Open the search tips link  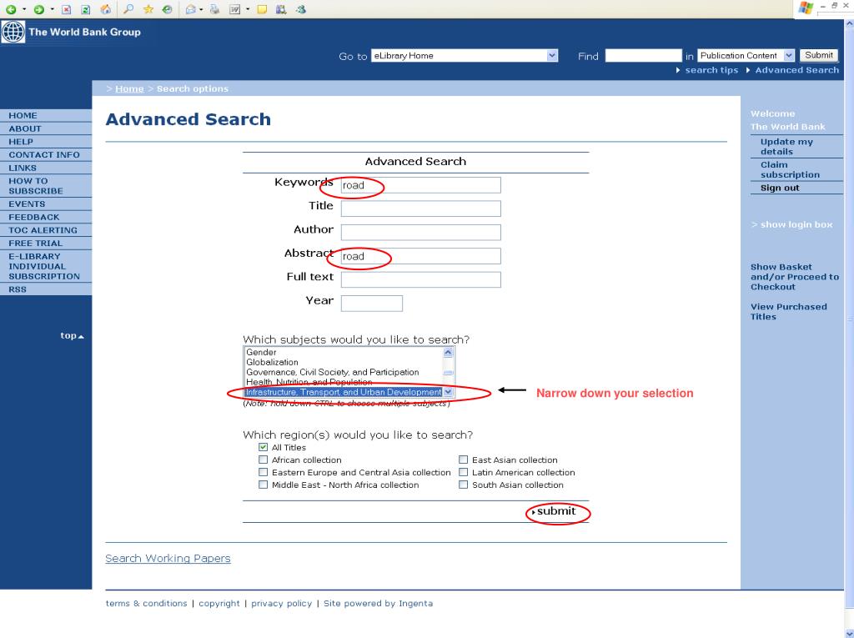click(711, 70)
